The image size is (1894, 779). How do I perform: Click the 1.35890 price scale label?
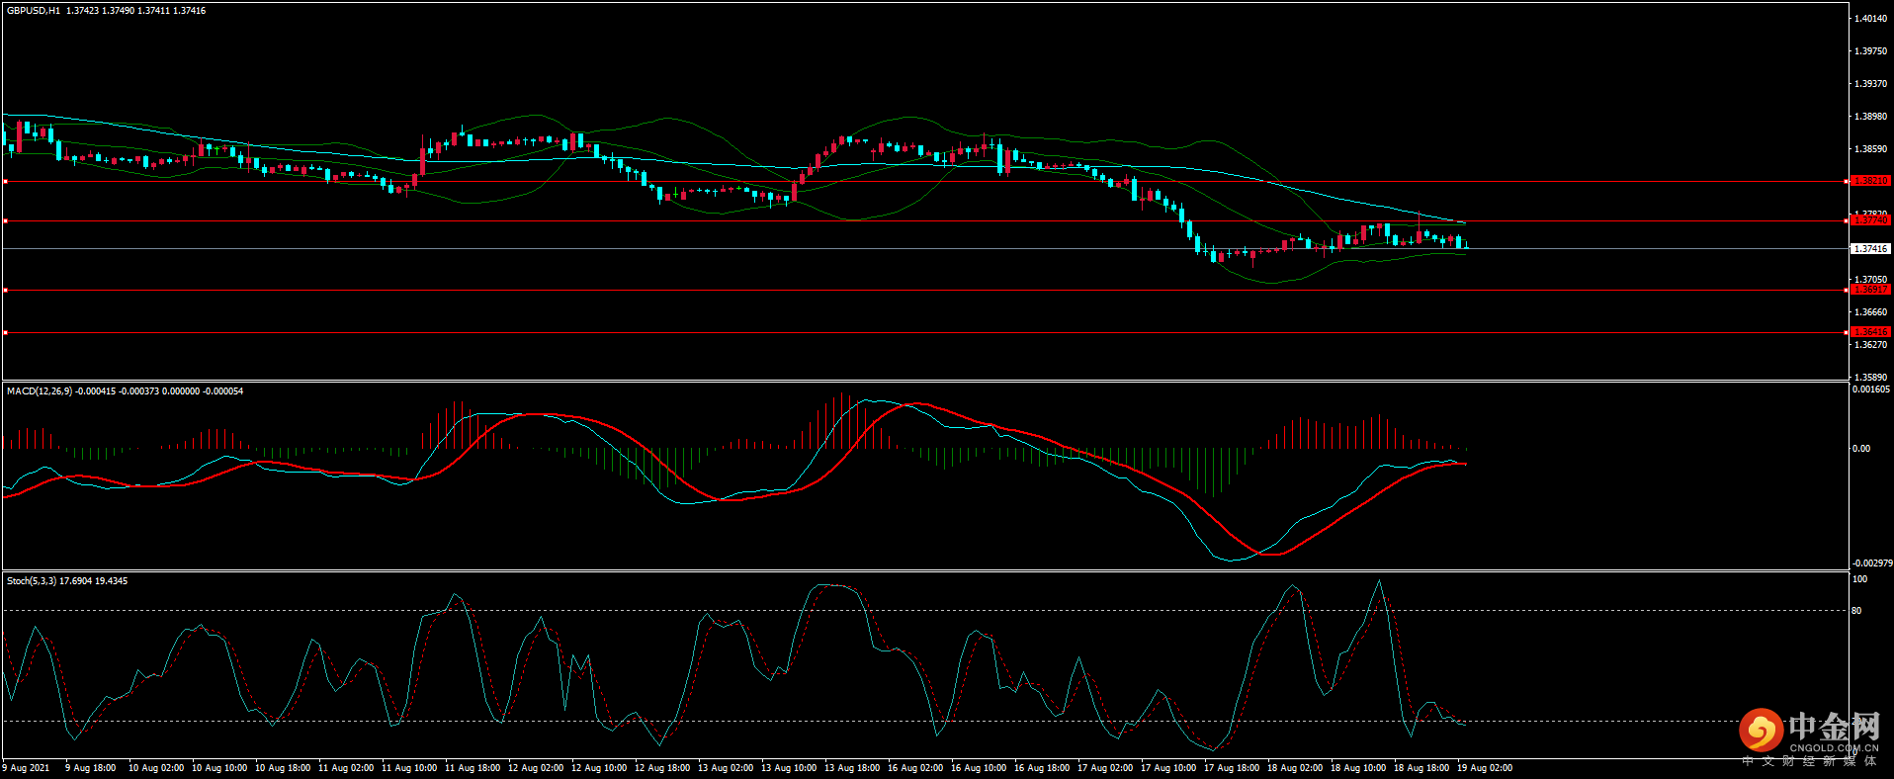1870,377
